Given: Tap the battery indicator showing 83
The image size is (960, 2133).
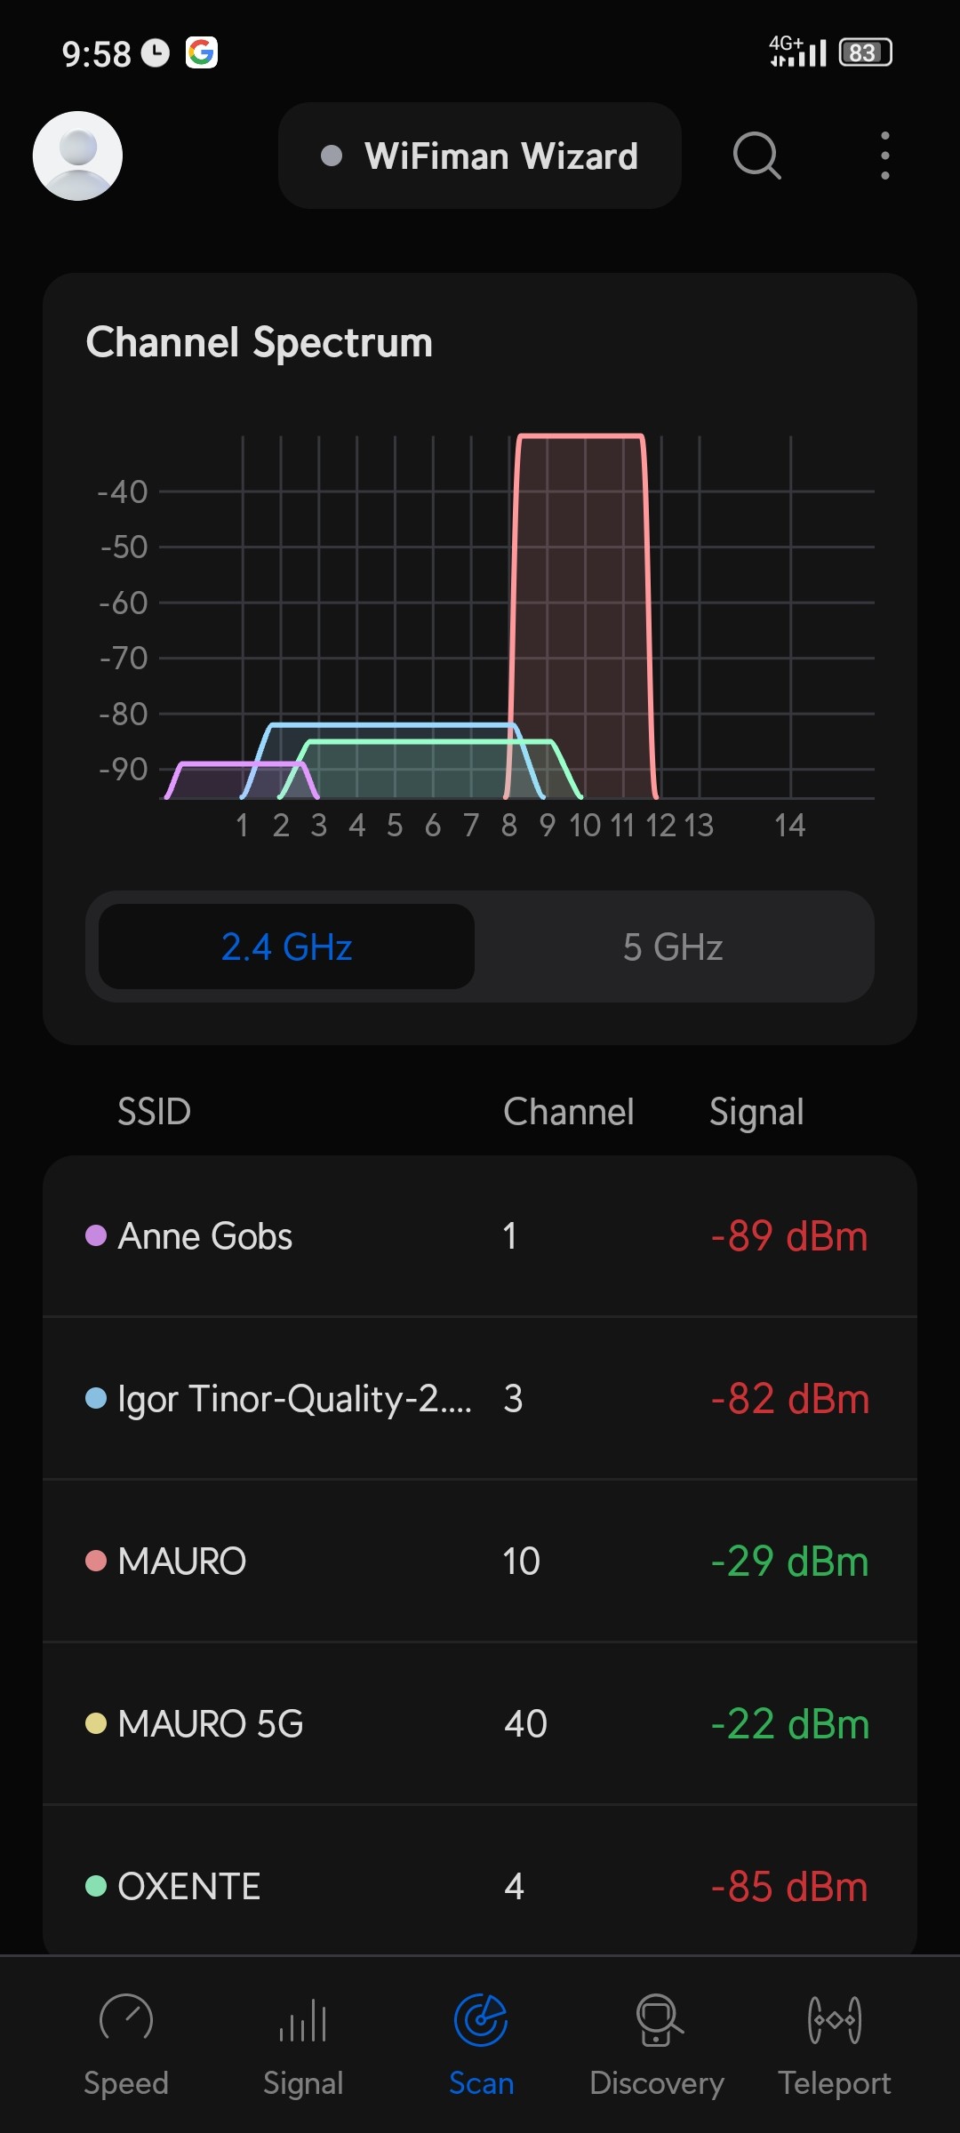Looking at the screenshot, I should click(x=865, y=52).
